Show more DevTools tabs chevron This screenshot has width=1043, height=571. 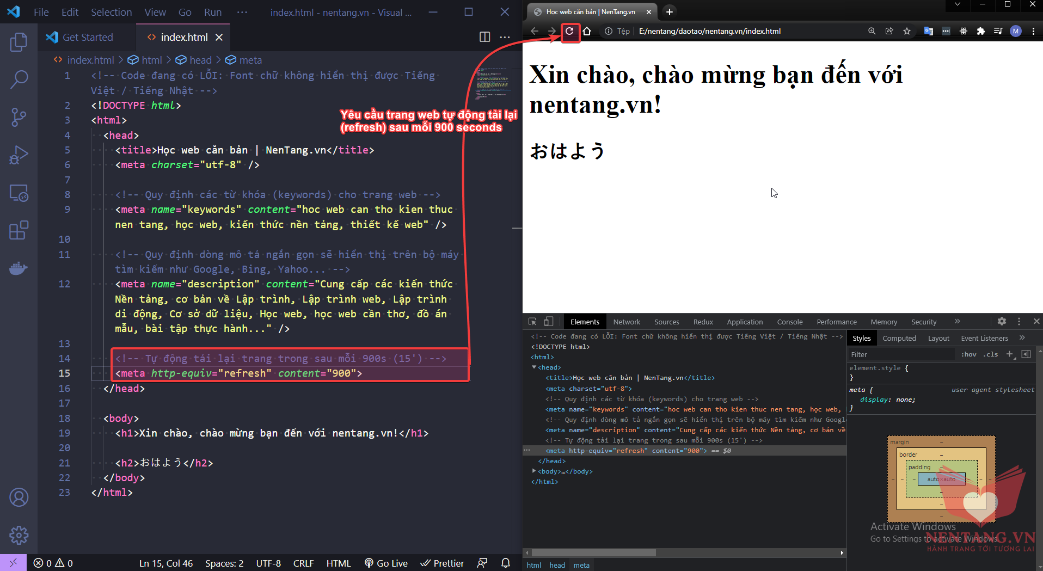pos(957,322)
